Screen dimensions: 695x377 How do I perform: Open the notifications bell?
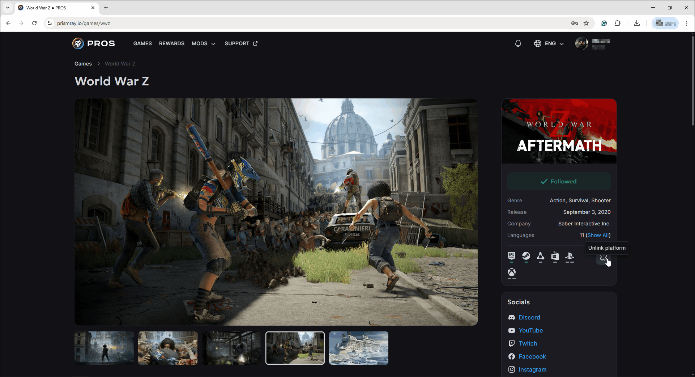tap(518, 43)
